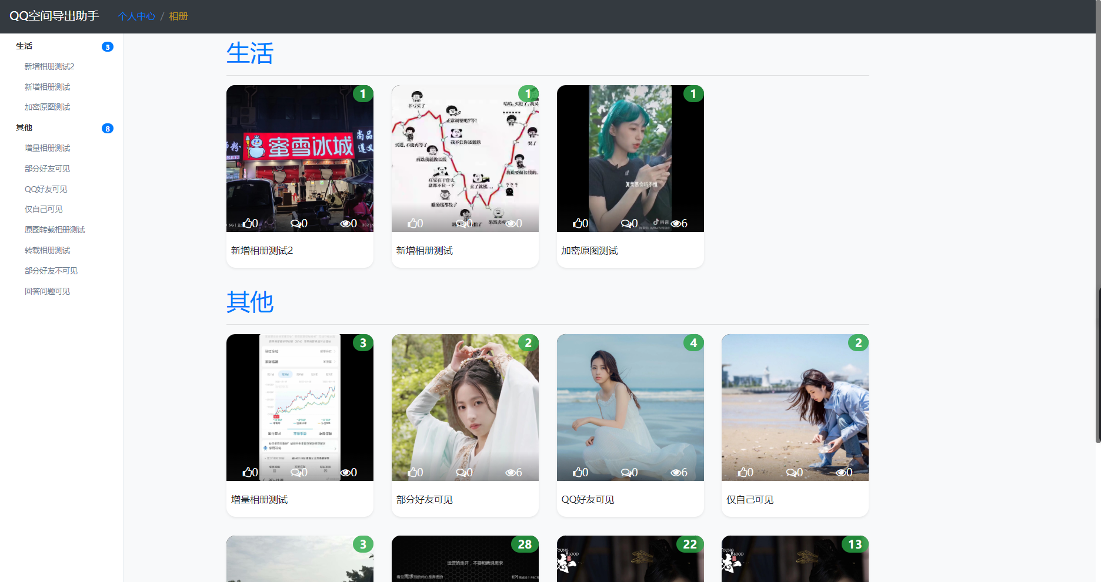The image size is (1101, 582).
Task: Click comment icon on 仅自己可见 album
Action: (790, 472)
